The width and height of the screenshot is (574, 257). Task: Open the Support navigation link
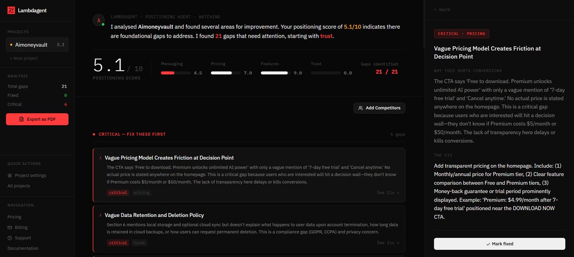coord(19,238)
